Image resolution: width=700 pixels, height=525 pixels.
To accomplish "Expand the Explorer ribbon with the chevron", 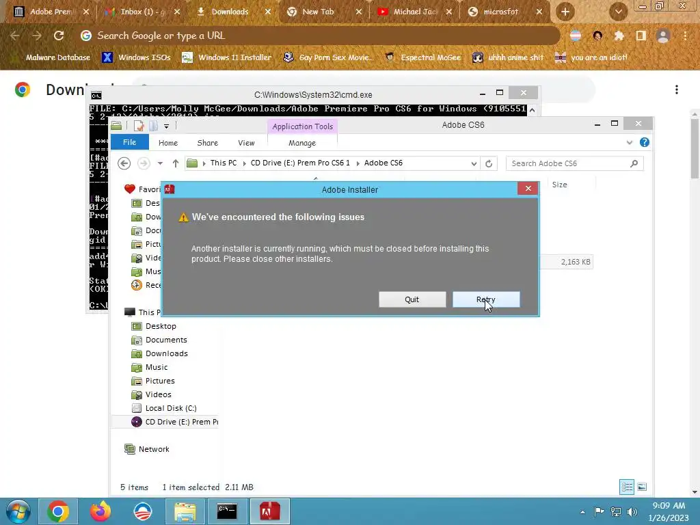I will [x=630, y=143].
